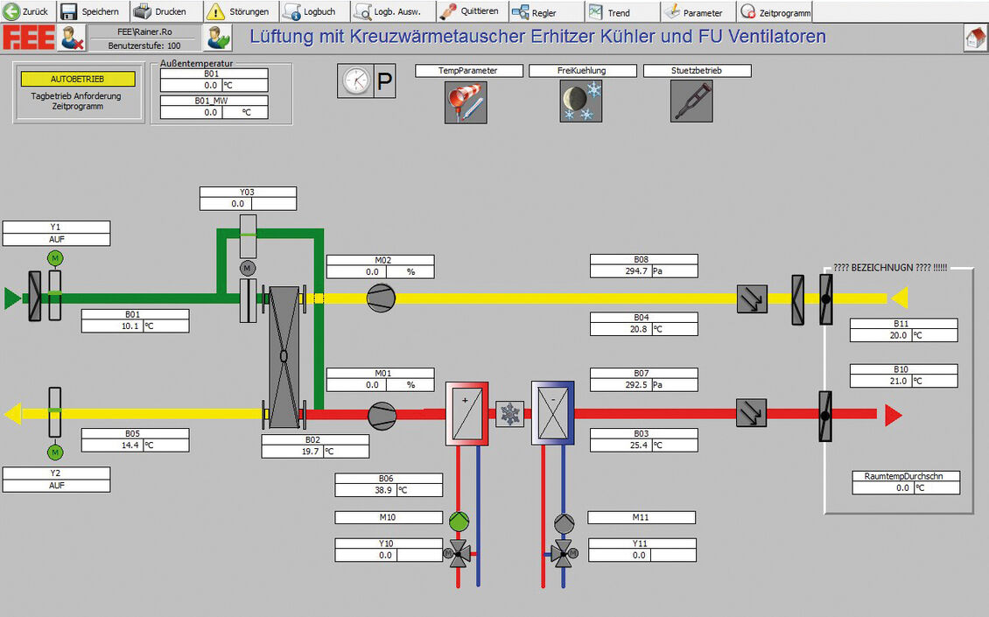989x617 pixels.
Task: Click the M11 label box
Action: pyautogui.click(x=642, y=517)
